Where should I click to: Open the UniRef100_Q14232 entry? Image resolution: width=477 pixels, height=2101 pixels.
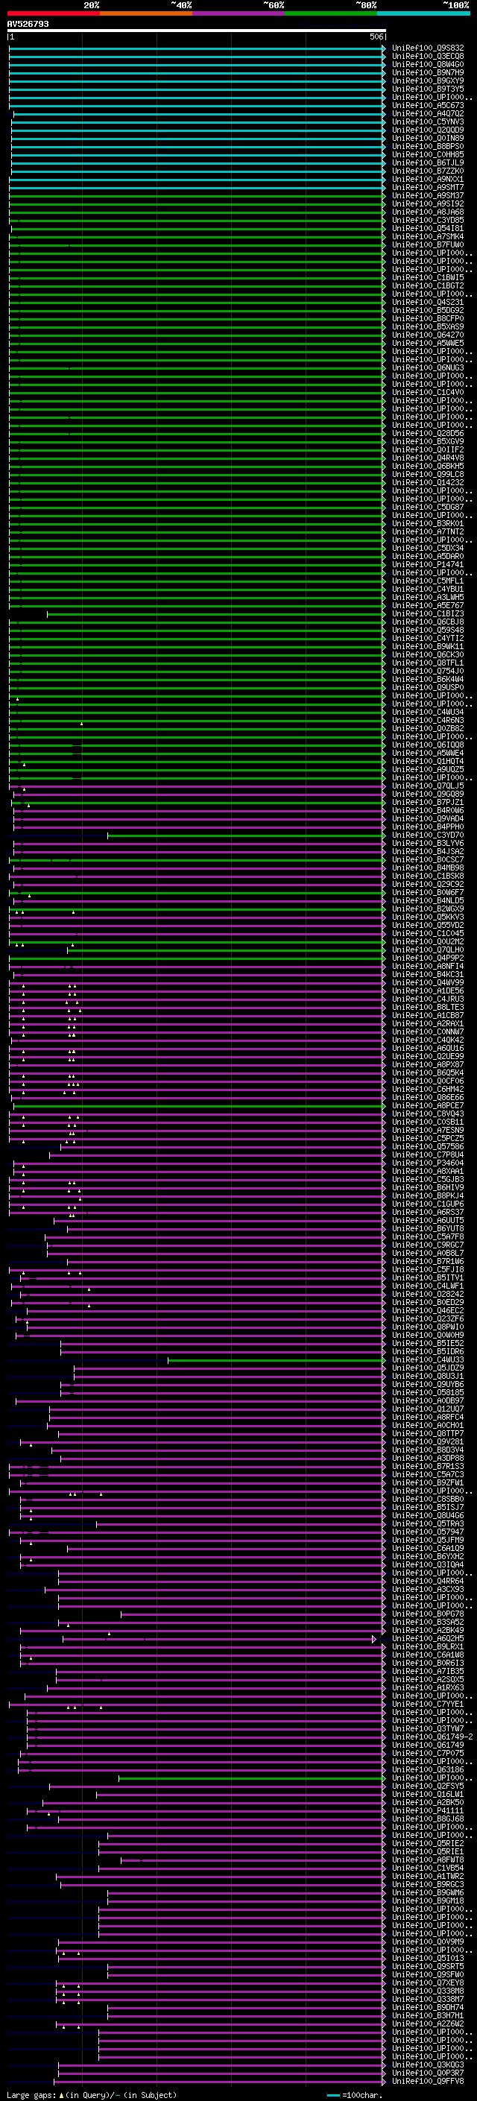(428, 483)
